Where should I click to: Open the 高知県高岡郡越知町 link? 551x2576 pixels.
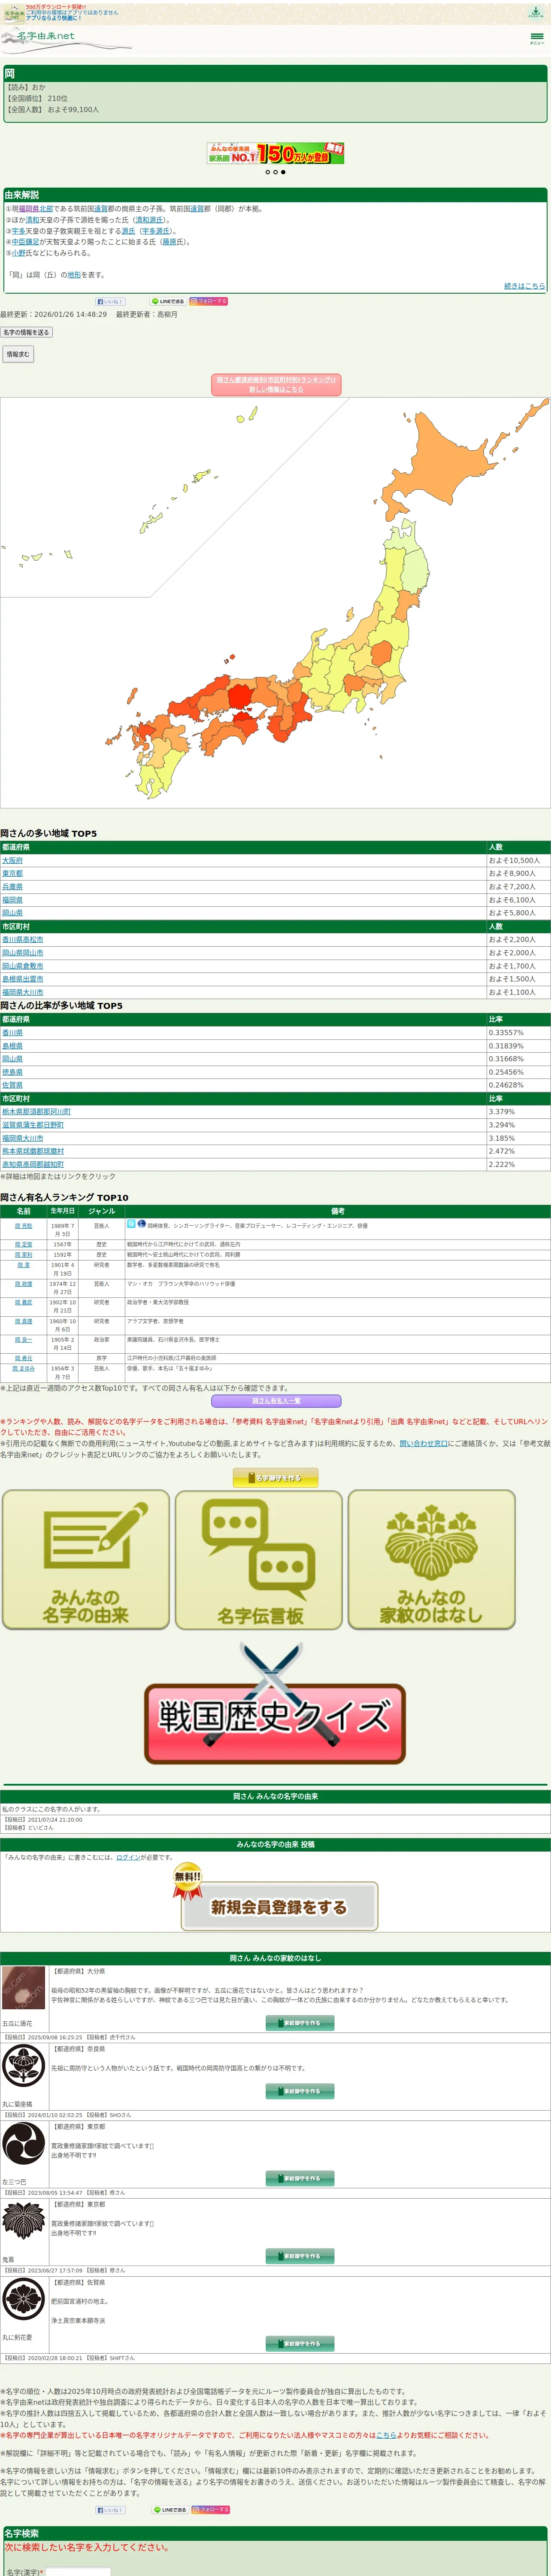(x=33, y=1164)
